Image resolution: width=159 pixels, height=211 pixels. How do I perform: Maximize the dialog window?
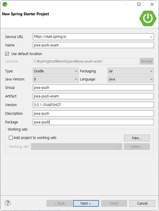pyautogui.click(x=139, y=4)
